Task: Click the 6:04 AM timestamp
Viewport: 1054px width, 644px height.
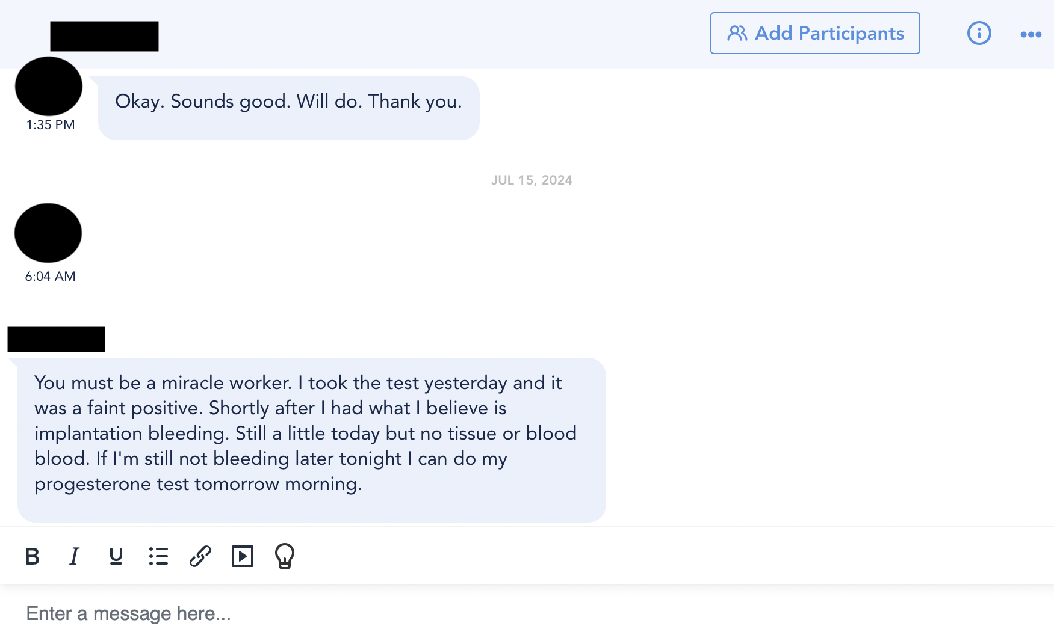Action: pyautogui.click(x=50, y=277)
